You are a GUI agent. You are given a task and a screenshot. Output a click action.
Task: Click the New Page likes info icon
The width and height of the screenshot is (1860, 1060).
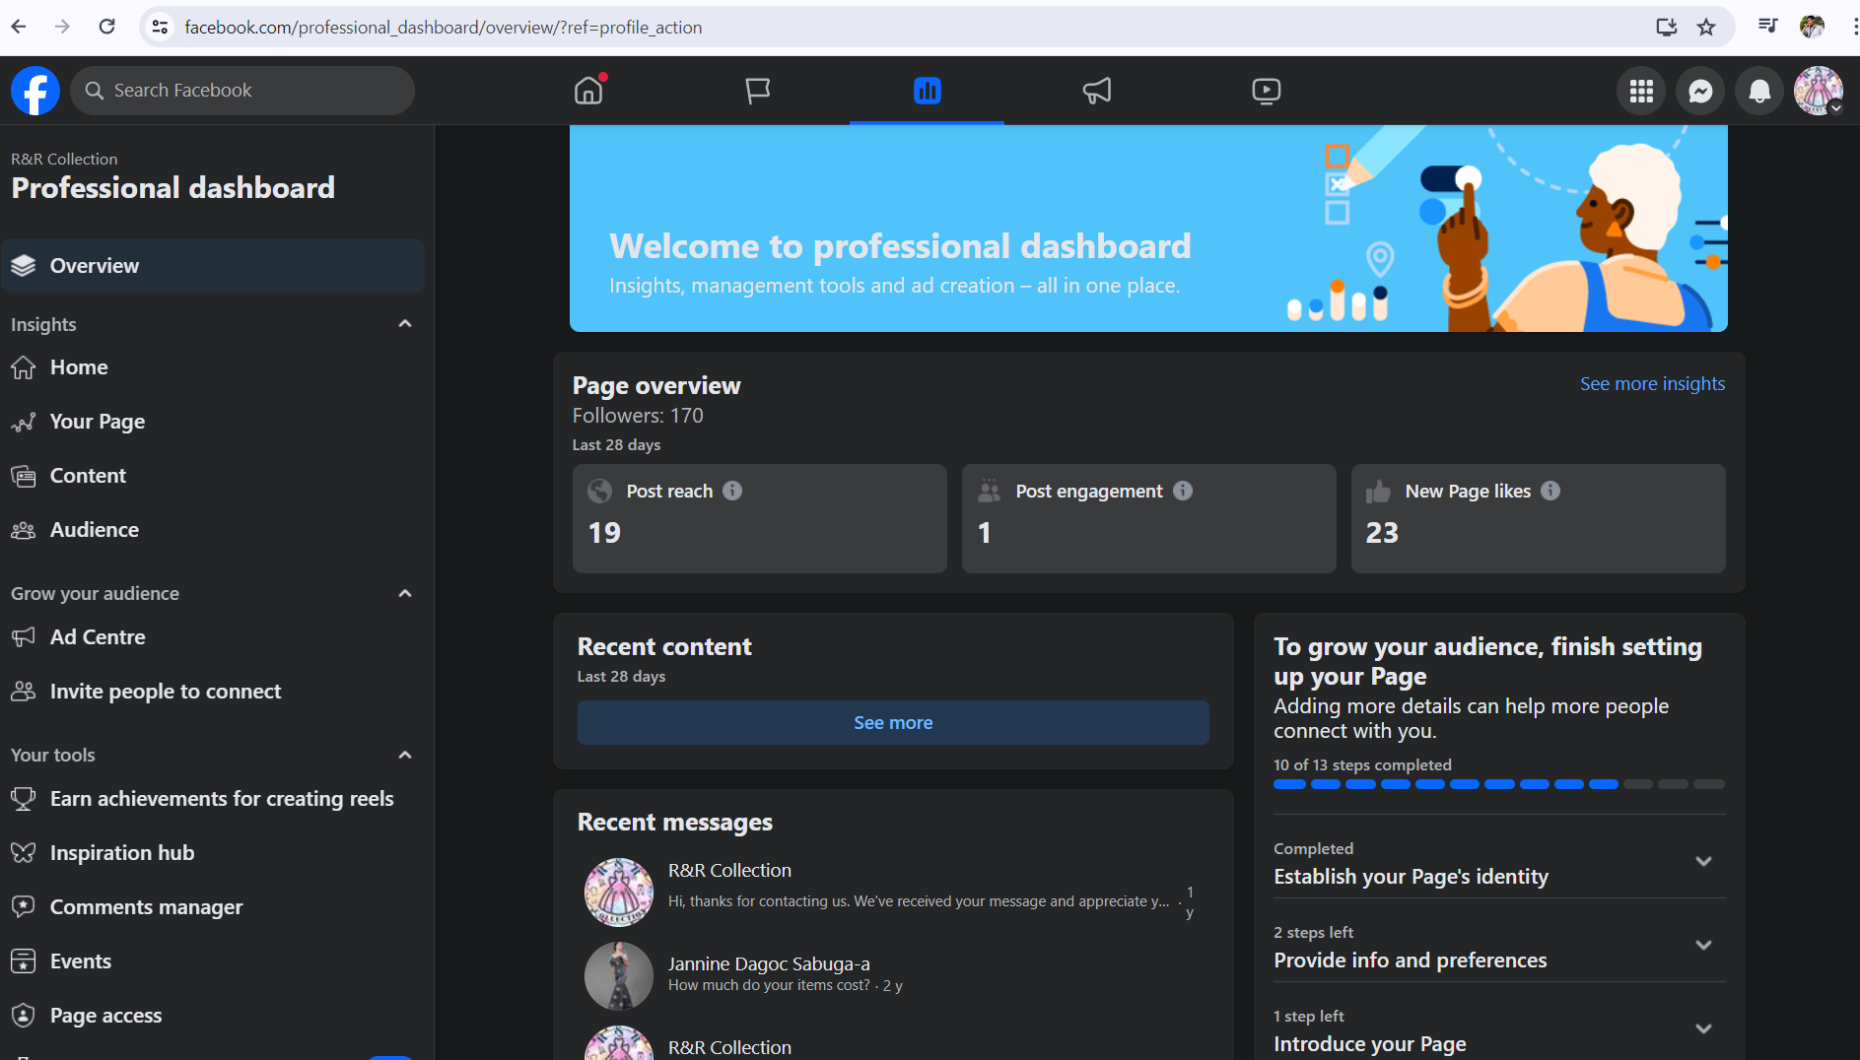(x=1550, y=491)
